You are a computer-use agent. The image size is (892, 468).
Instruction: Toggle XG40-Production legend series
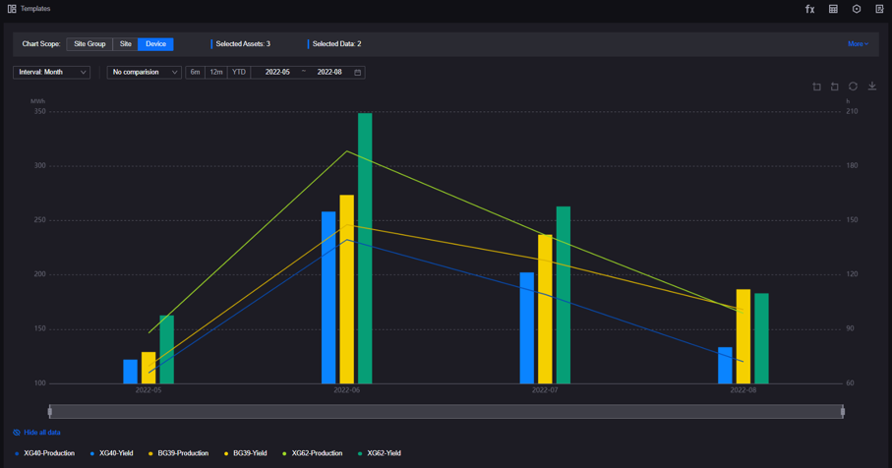click(x=45, y=453)
